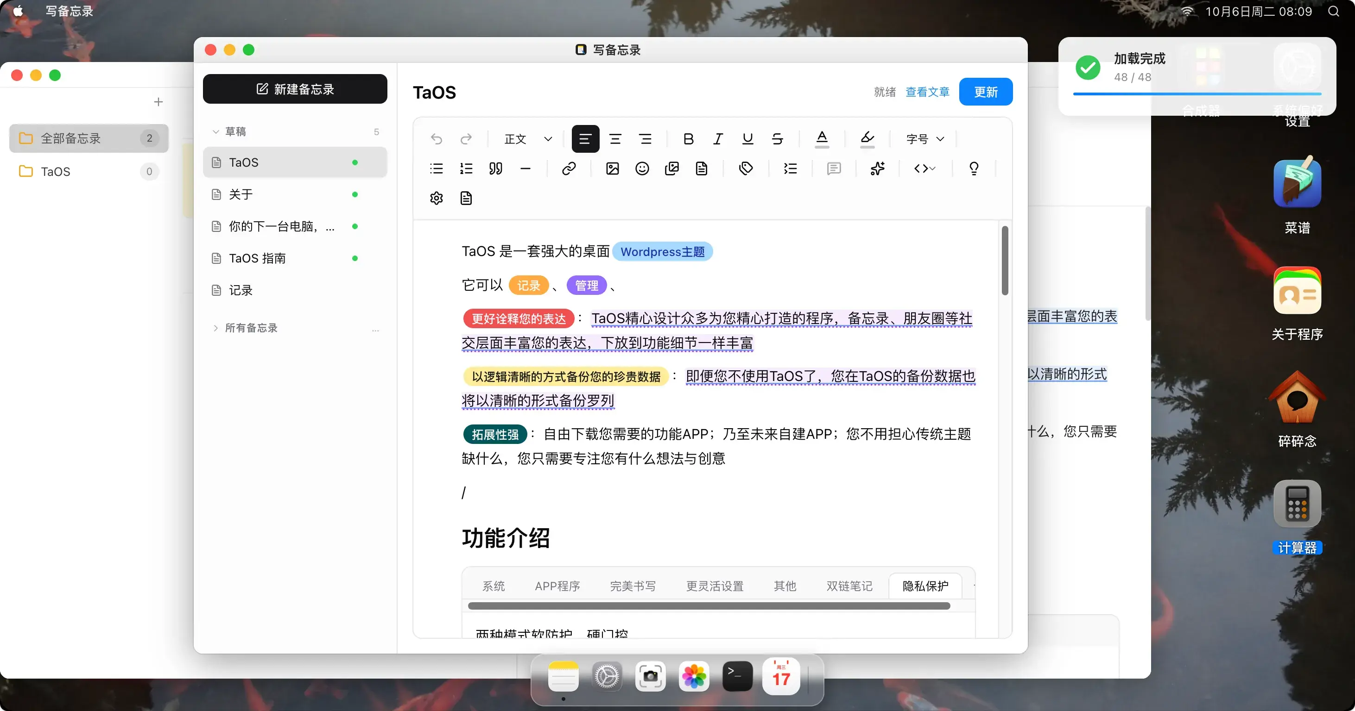
Task: Open the 正文 paragraph style dropdown
Action: 528,139
